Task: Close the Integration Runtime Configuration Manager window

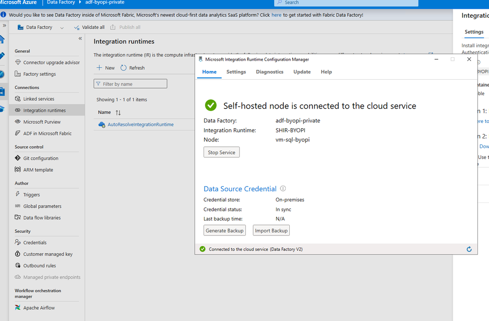Action: (x=469, y=59)
